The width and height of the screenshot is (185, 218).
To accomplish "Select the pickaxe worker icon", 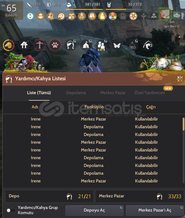I will (x=40, y=45).
